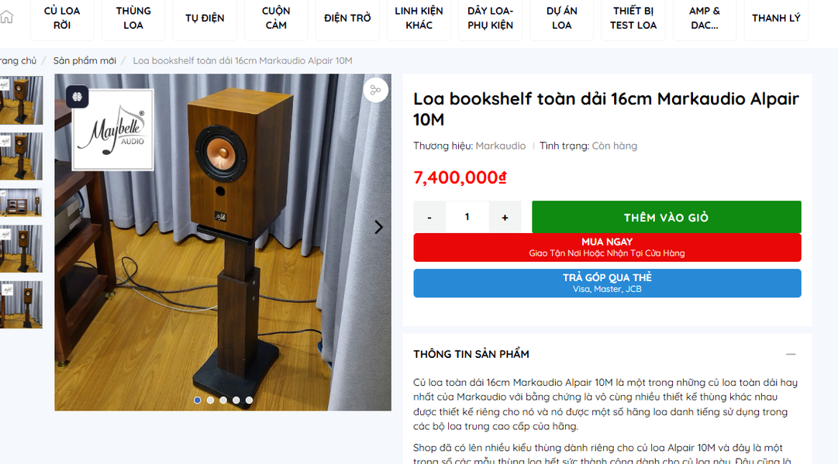Follow the Sản phẩm mới breadcrumb link

[x=84, y=61]
